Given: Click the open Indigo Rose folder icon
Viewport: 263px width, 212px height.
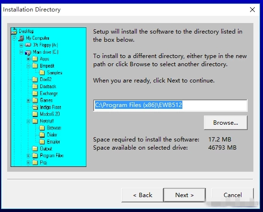Looking at the screenshot, I should pos(35,107).
